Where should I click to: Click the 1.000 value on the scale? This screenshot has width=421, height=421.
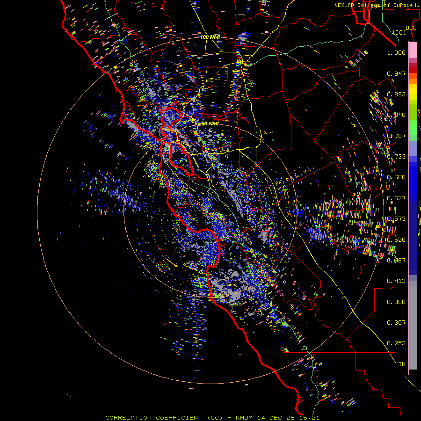(x=396, y=52)
